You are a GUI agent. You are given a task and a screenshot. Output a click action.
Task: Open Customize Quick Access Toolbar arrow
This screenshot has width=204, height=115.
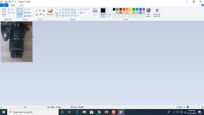click(x=16, y=2)
